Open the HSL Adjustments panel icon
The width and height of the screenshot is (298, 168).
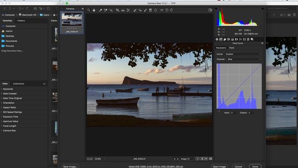click(229, 39)
